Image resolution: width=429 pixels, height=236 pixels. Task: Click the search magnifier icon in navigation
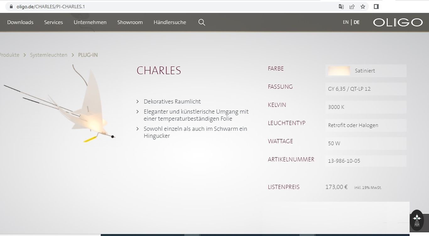tap(202, 22)
